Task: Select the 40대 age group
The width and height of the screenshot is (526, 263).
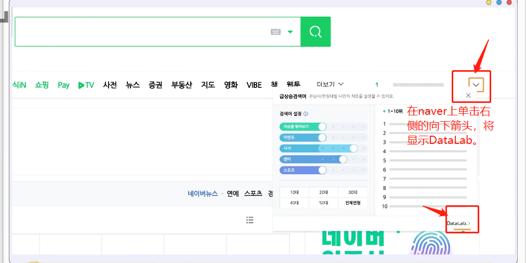Action: click(x=294, y=203)
